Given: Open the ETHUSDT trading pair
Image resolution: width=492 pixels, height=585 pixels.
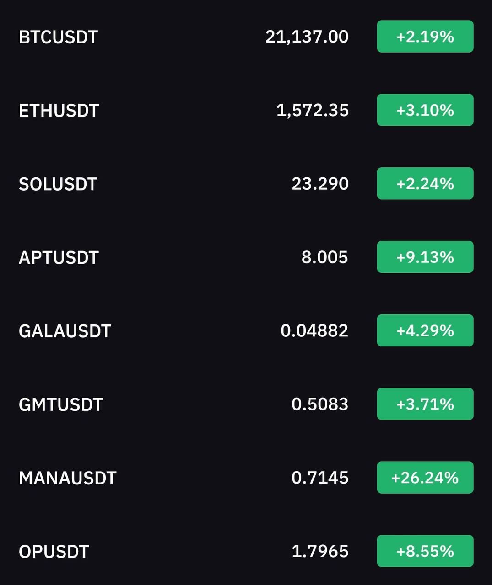Looking at the screenshot, I should coord(59,111).
